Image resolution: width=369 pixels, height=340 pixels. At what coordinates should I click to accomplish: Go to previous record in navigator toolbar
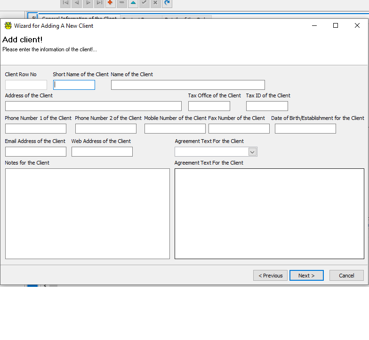click(x=77, y=3)
